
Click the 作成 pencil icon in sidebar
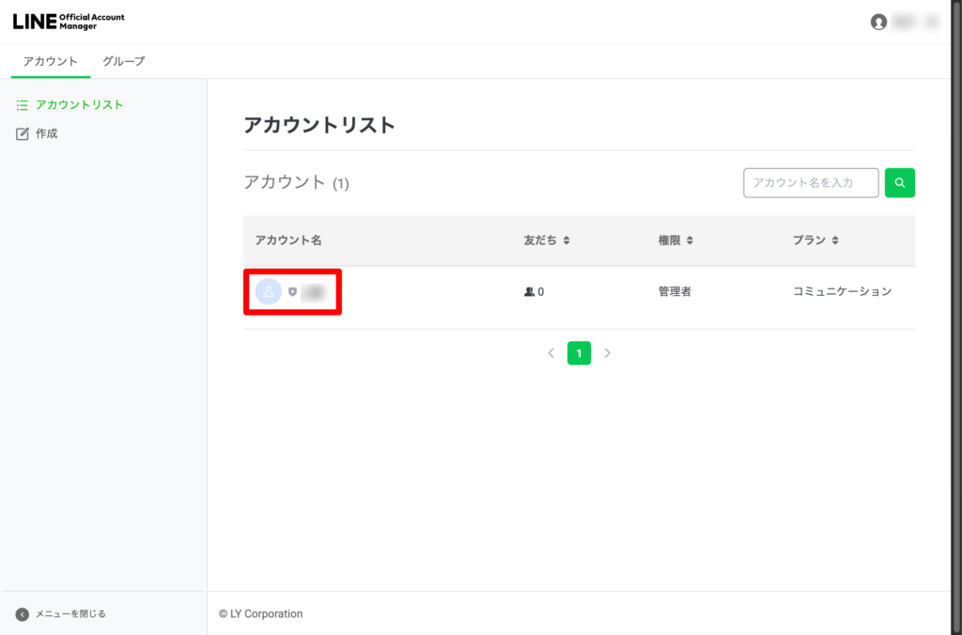23,134
